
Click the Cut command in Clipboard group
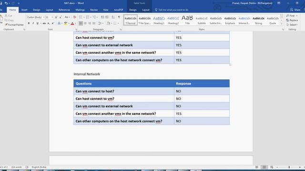[9, 16]
